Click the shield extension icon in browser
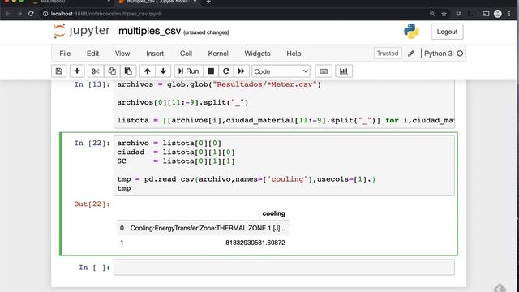519x292 pixels. 458,14
